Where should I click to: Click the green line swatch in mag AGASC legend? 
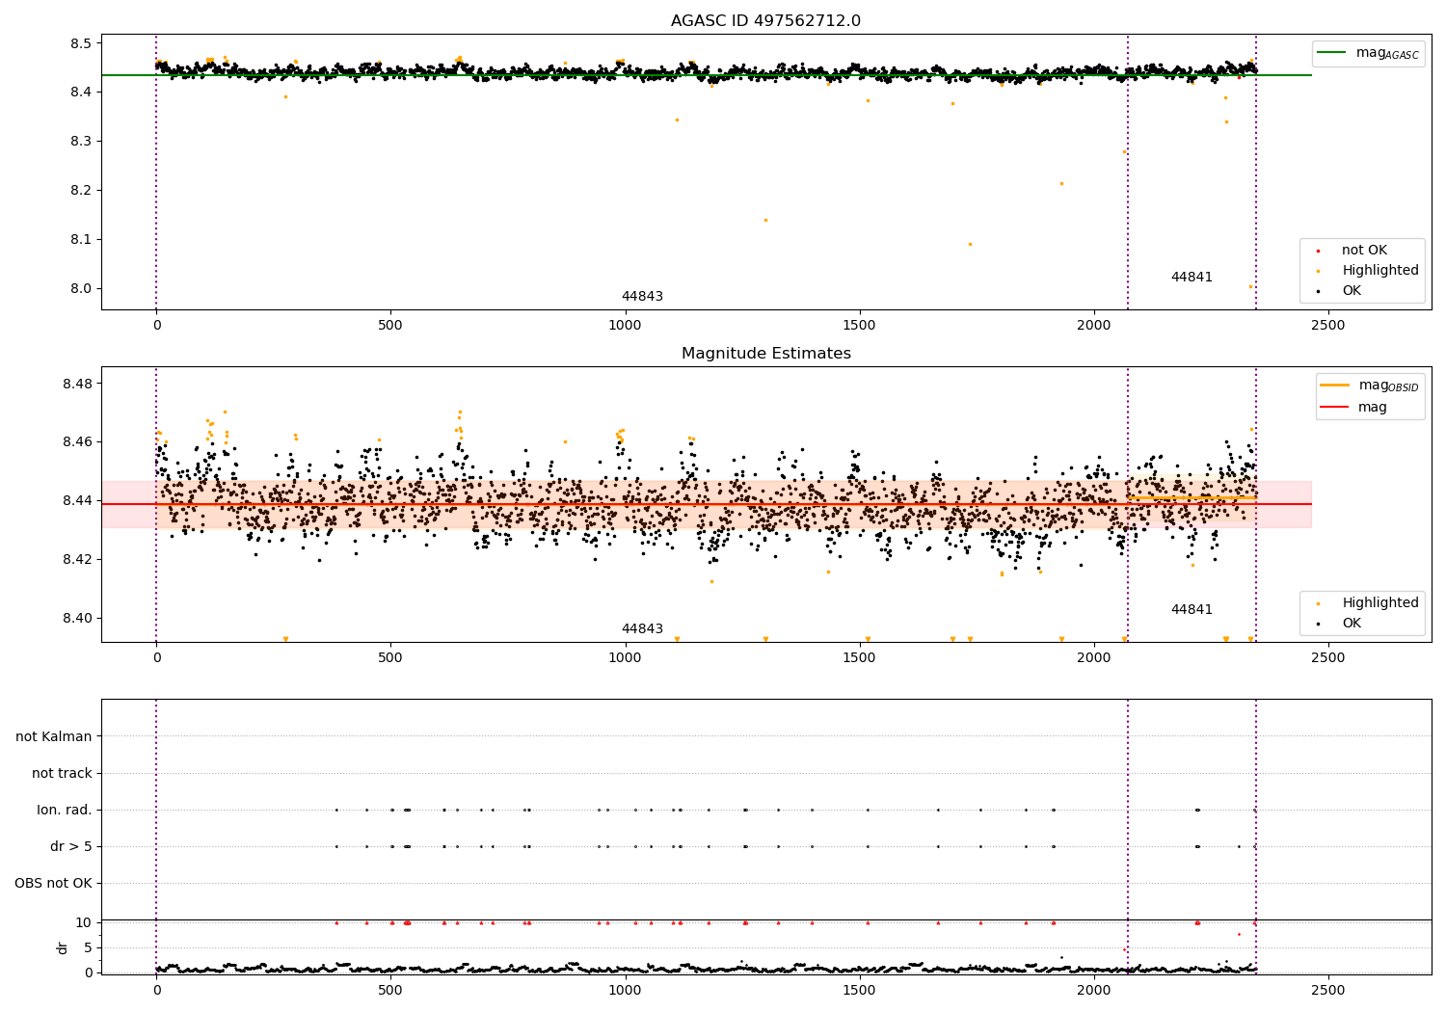(1333, 53)
